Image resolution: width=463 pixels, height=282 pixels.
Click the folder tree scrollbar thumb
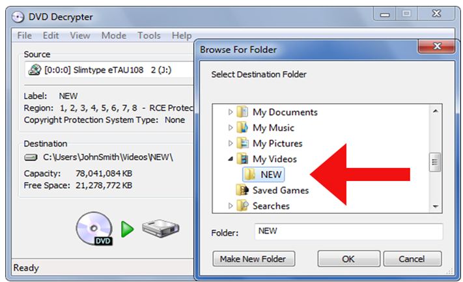tap(434, 162)
